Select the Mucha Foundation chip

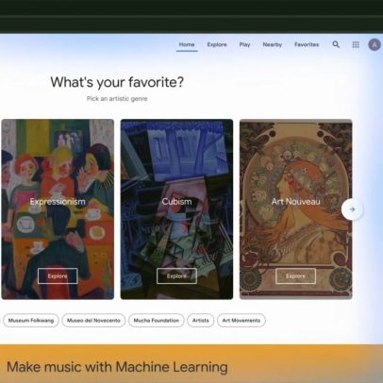[157, 321]
